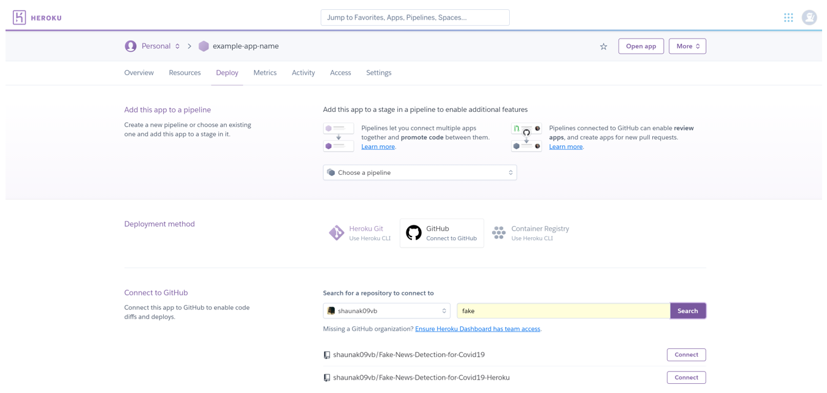Switch to the Settings tab
Image resolution: width=827 pixels, height=393 pixels.
(378, 73)
